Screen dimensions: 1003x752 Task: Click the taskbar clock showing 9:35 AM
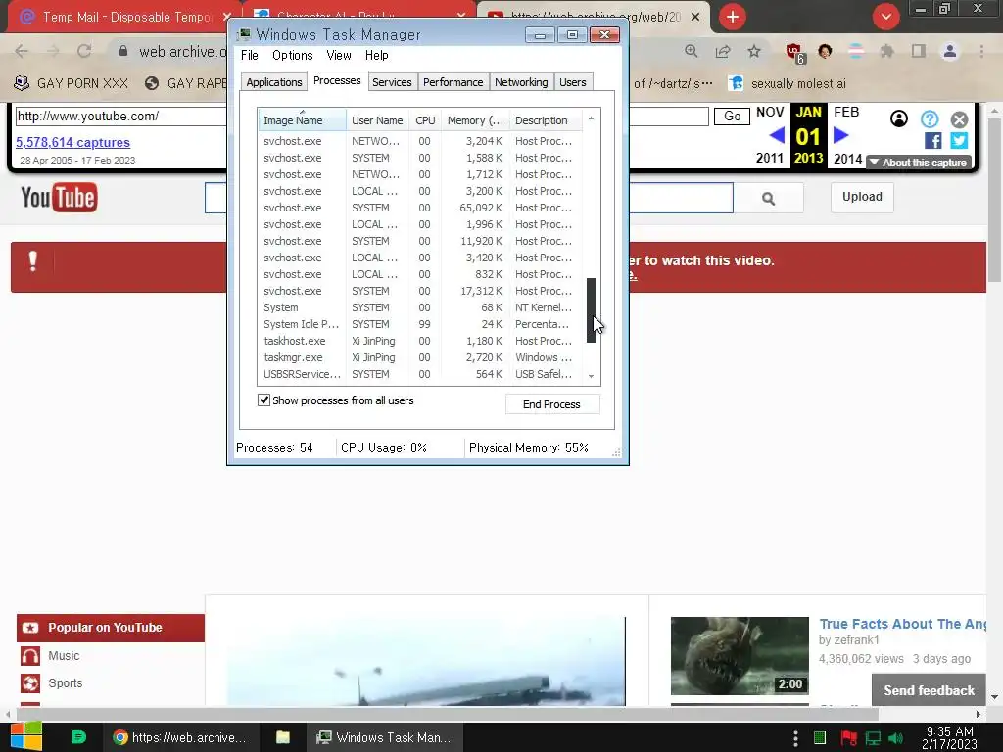(x=950, y=737)
